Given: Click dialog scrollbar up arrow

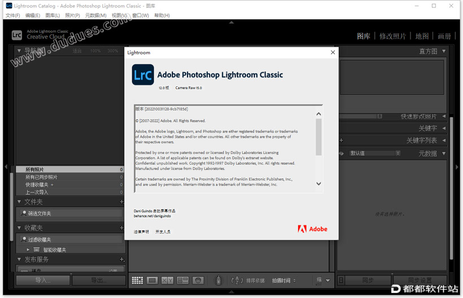Looking at the screenshot, I should [318, 114].
